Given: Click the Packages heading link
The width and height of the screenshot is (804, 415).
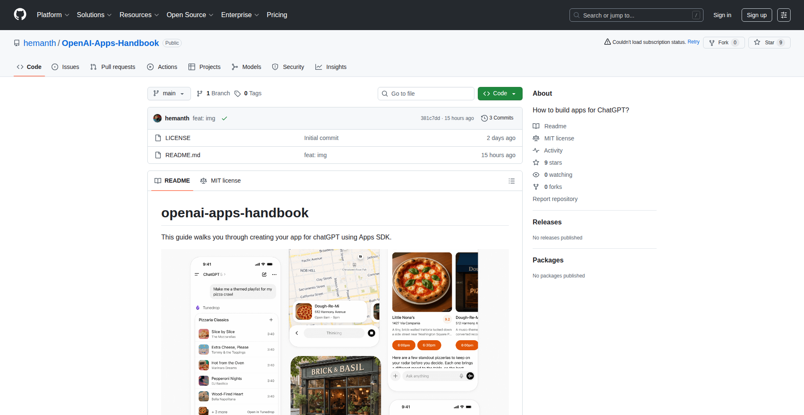Looking at the screenshot, I should point(548,260).
